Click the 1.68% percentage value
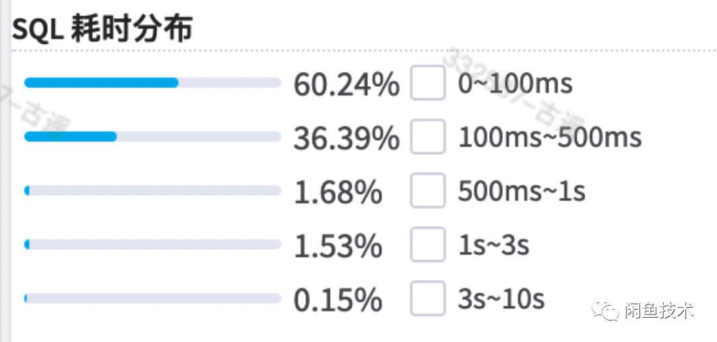717x342 pixels. 338,193
